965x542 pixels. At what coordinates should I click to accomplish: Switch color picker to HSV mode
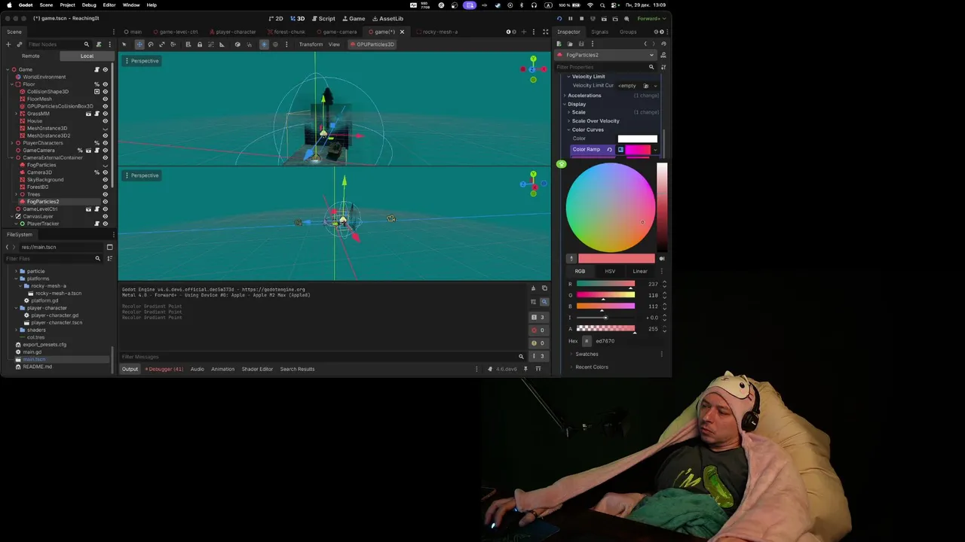point(610,271)
